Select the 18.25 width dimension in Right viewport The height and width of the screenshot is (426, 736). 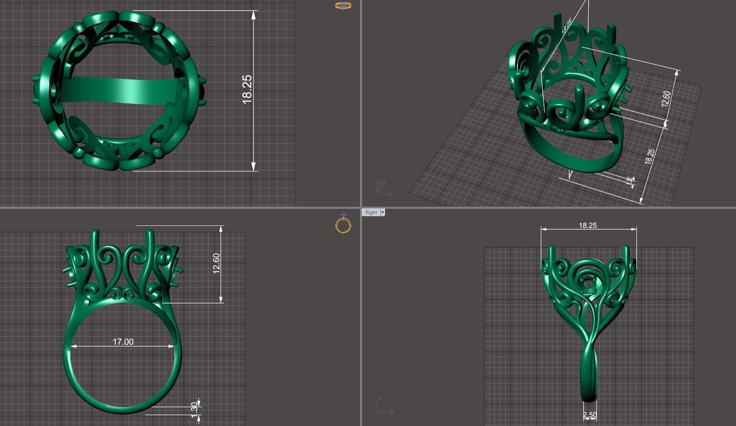click(x=588, y=225)
